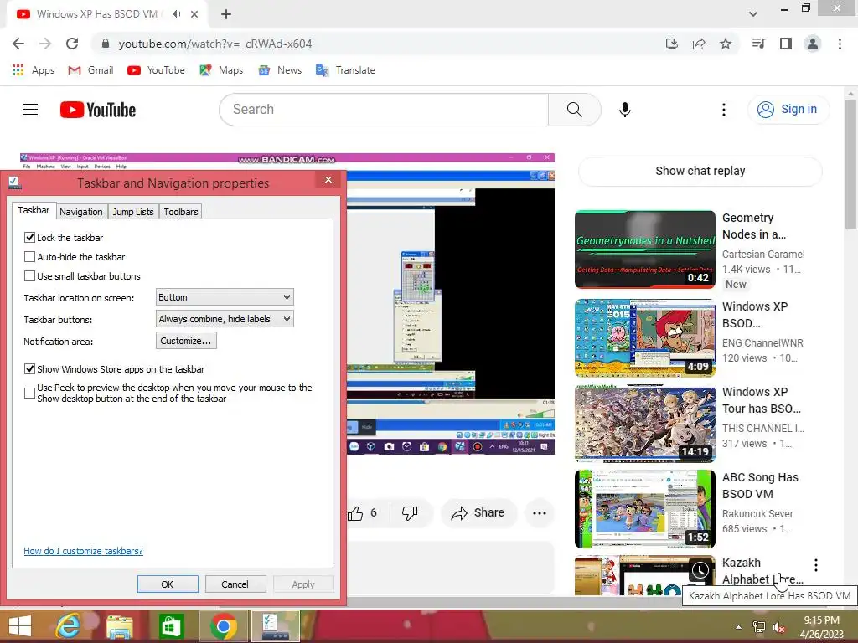
Task: Open Chrome three-dot menu
Action: click(840, 44)
